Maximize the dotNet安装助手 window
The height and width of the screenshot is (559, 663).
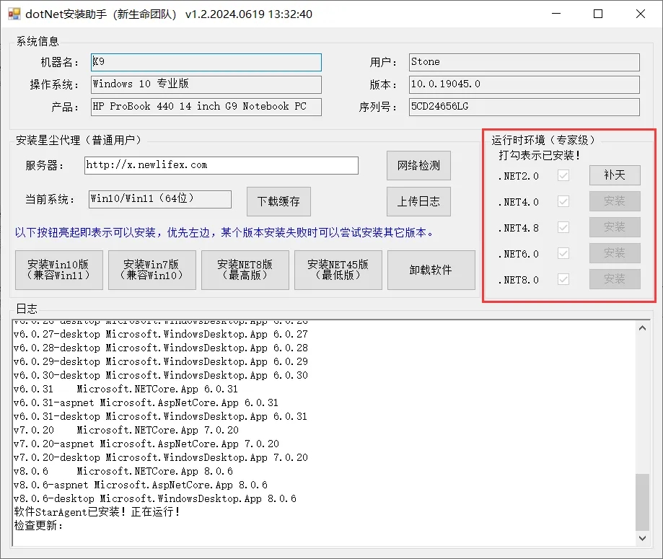tap(598, 14)
